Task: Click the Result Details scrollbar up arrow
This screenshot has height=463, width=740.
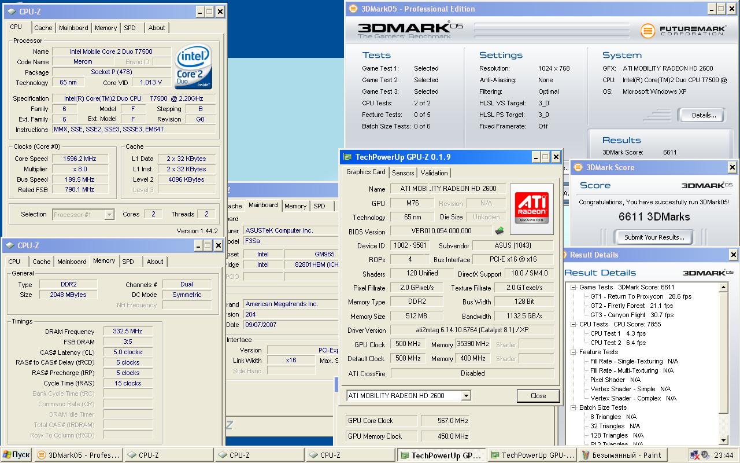Action: point(724,288)
